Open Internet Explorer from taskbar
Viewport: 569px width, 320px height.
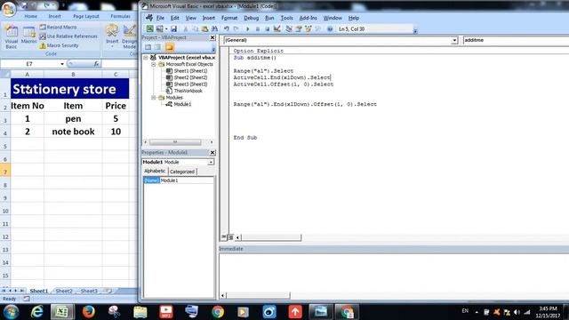[36, 312]
